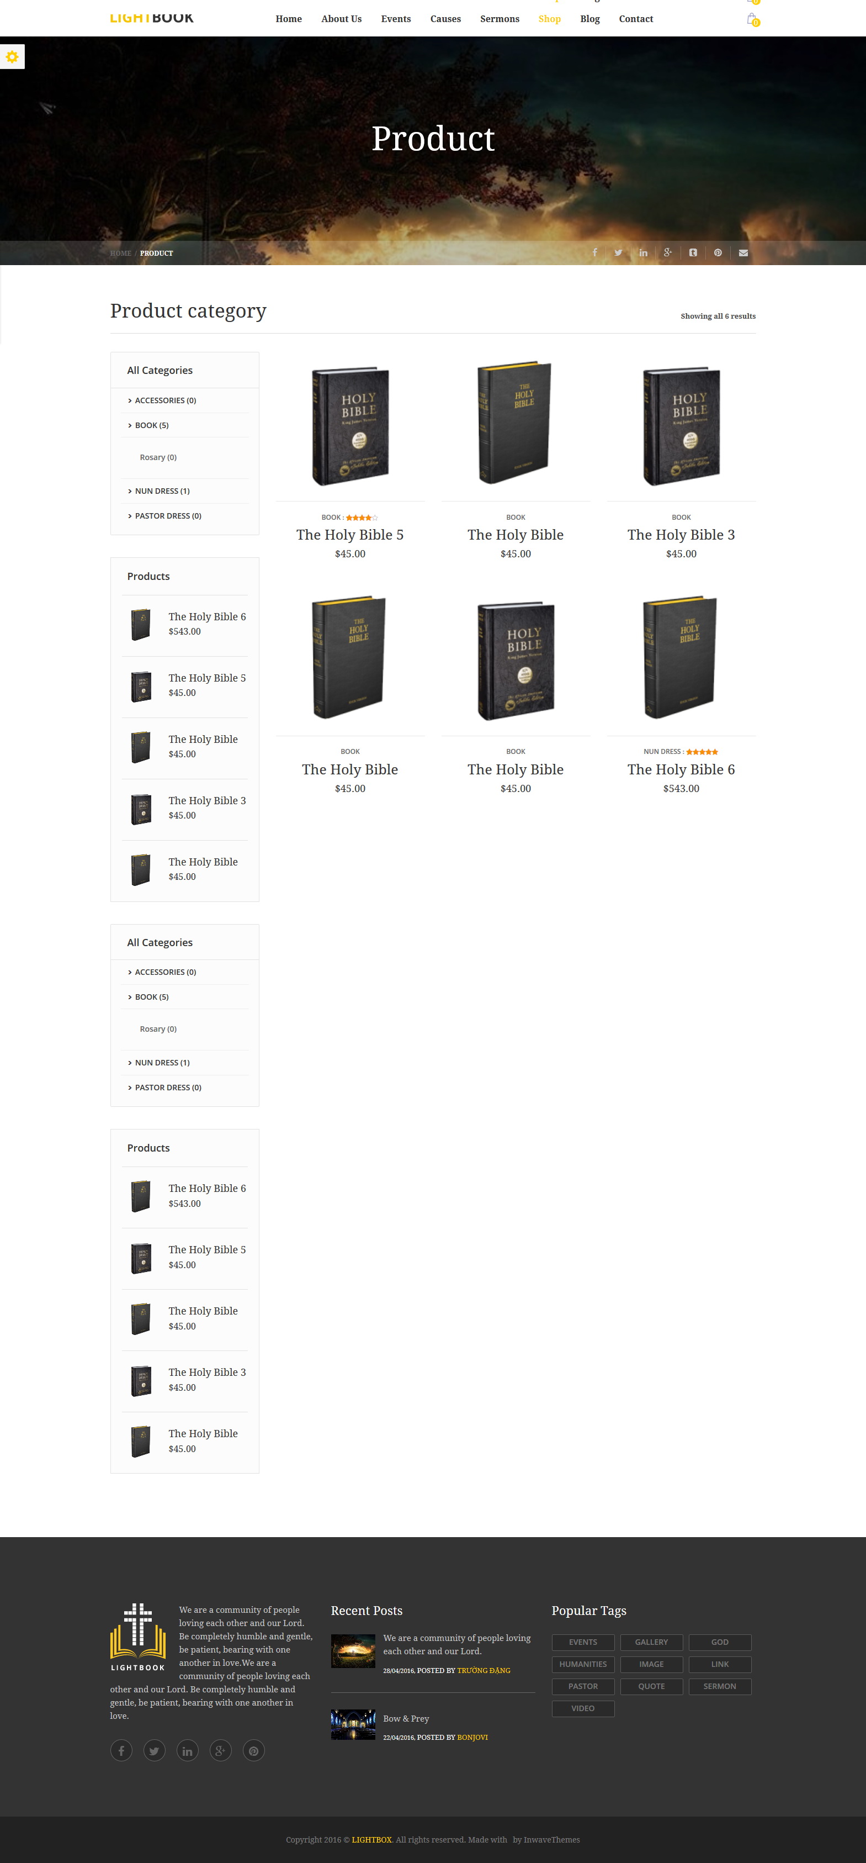The image size is (866, 1863).
Task: Click the HOME breadcrumb link
Action: pyautogui.click(x=121, y=253)
